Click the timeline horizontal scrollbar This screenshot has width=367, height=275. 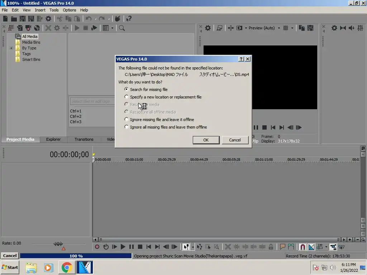[220, 240]
